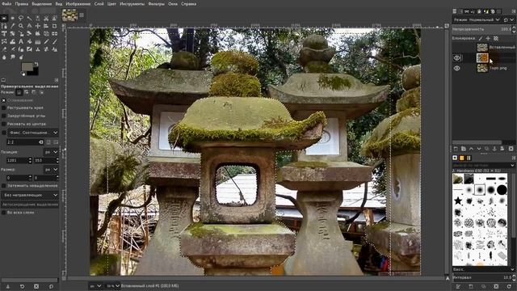
Task: Select the Text tool
Action: (21, 41)
